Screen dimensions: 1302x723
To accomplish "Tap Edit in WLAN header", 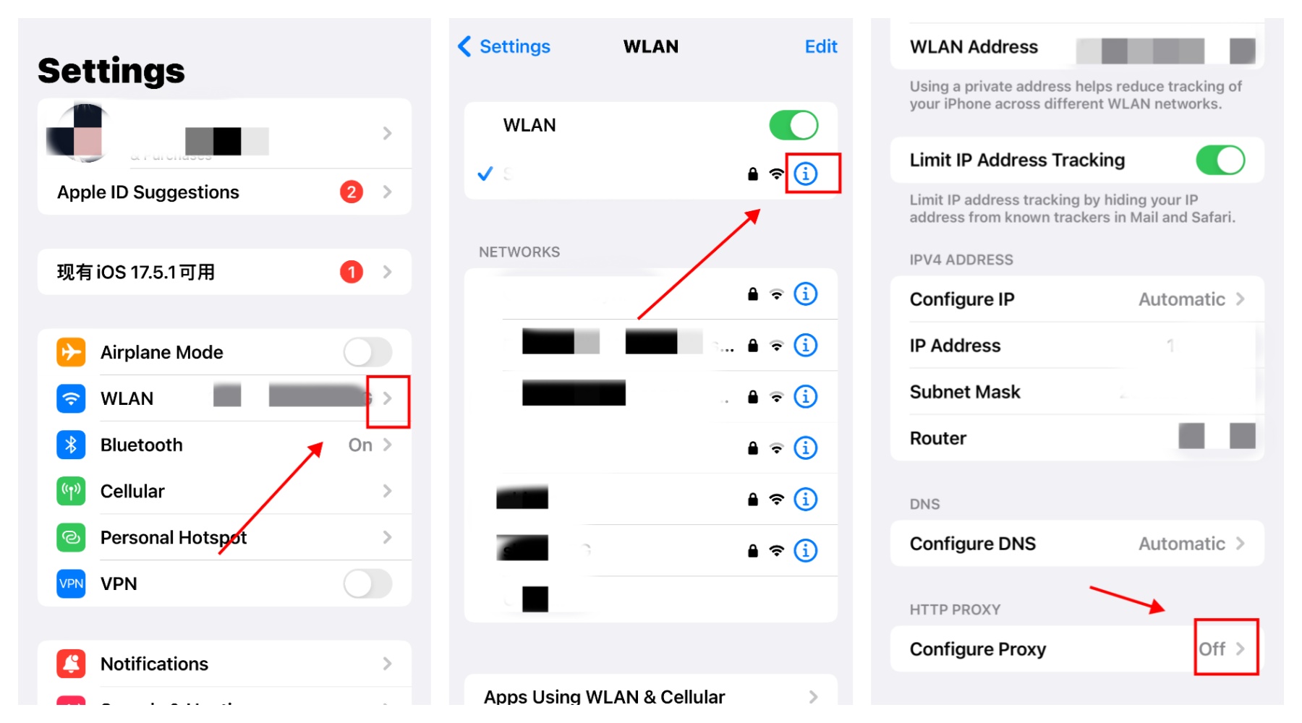I will tap(821, 46).
